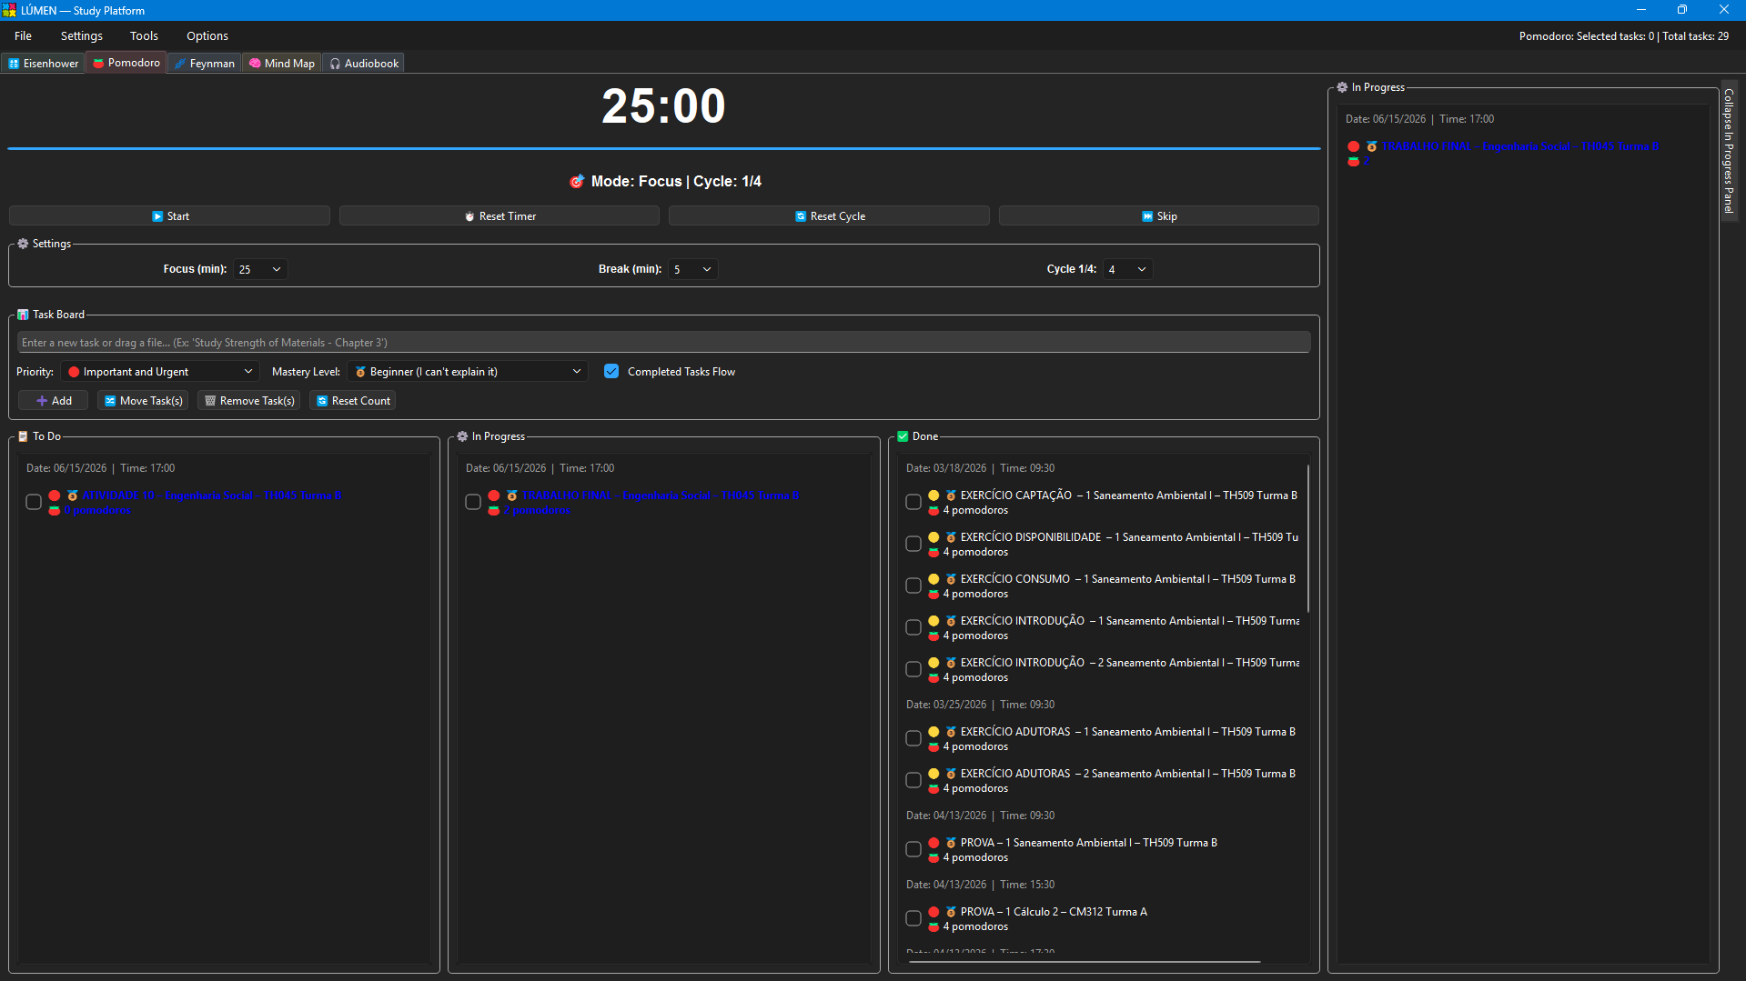
Task: Open the Tools menu
Action: 144,35
